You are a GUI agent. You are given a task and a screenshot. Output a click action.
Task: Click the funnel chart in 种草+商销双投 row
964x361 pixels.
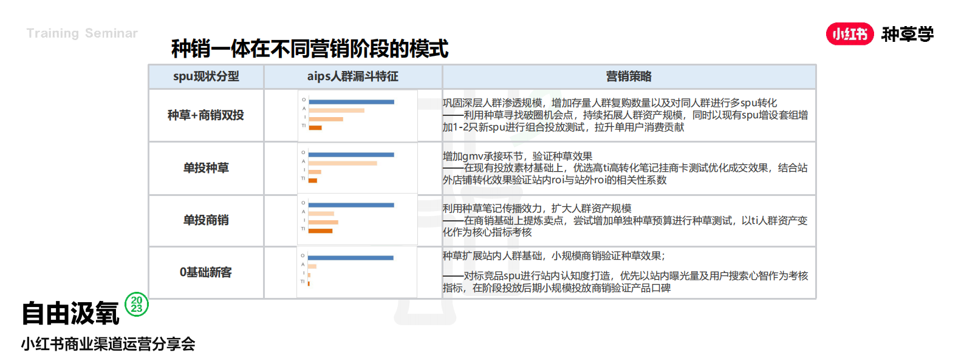pyautogui.click(x=357, y=115)
